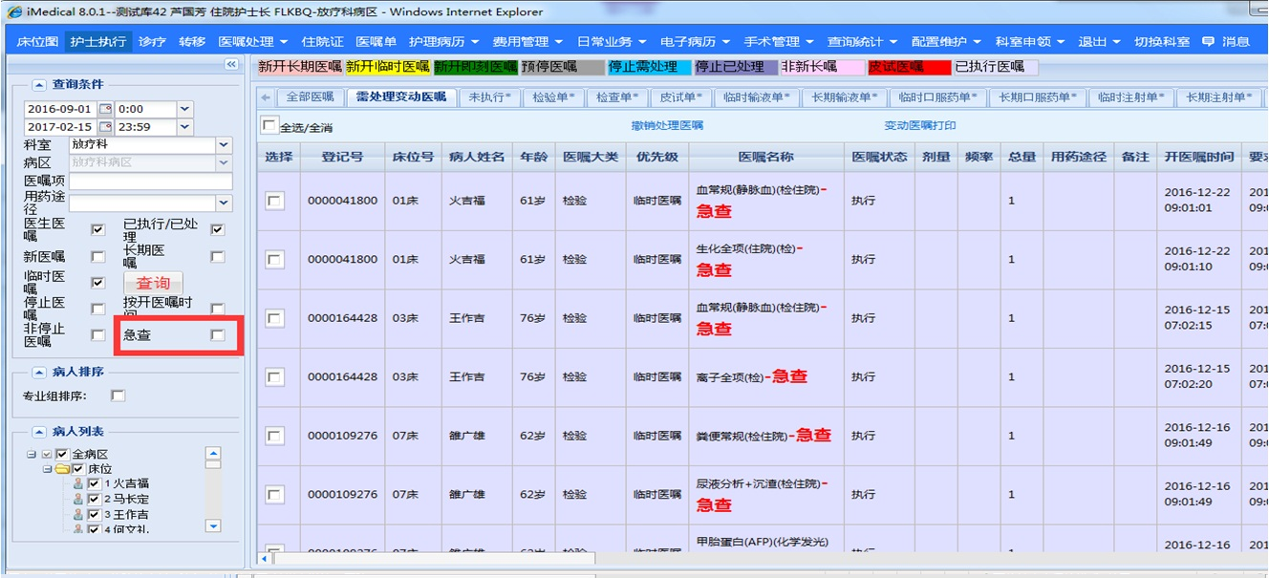1269x578 pixels.
Task: Open calendar picker for 2017-02-15 date
Action: 106,127
